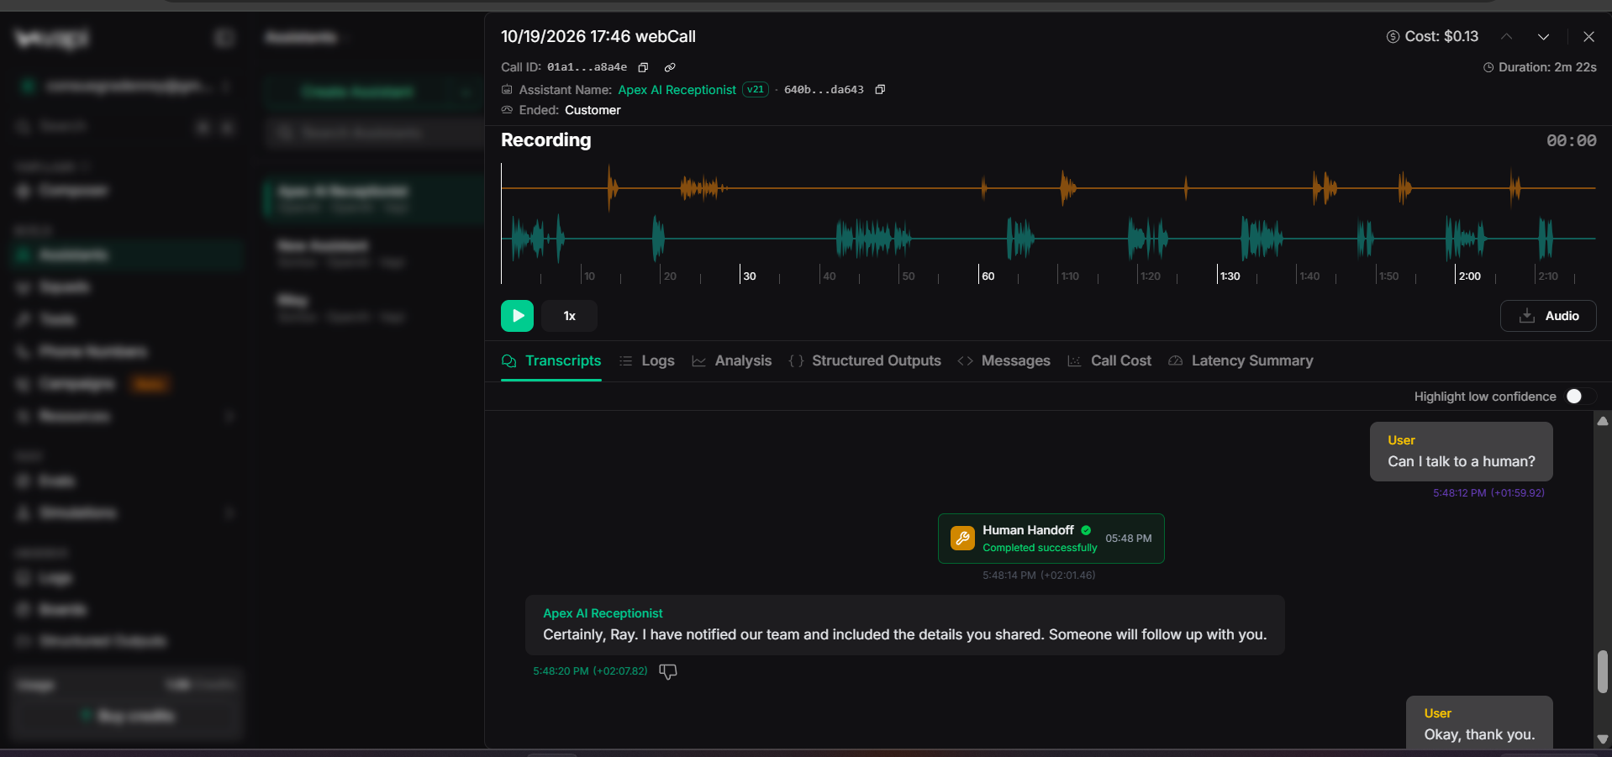Click the Human Handoff wrench icon
This screenshot has width=1612, height=757.
point(962,538)
